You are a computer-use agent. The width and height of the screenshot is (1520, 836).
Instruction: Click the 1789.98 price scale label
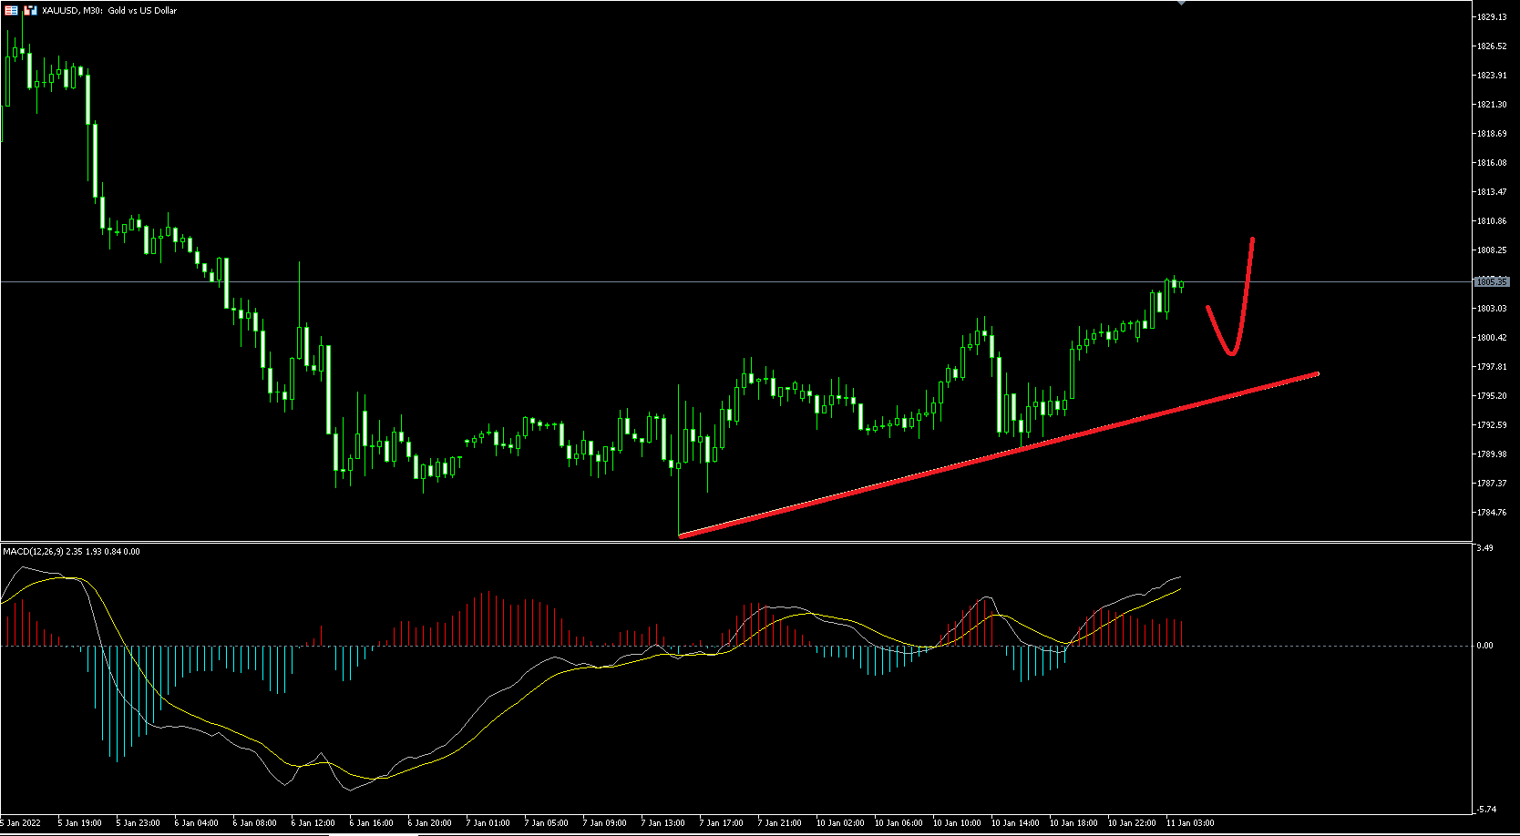[1492, 454]
